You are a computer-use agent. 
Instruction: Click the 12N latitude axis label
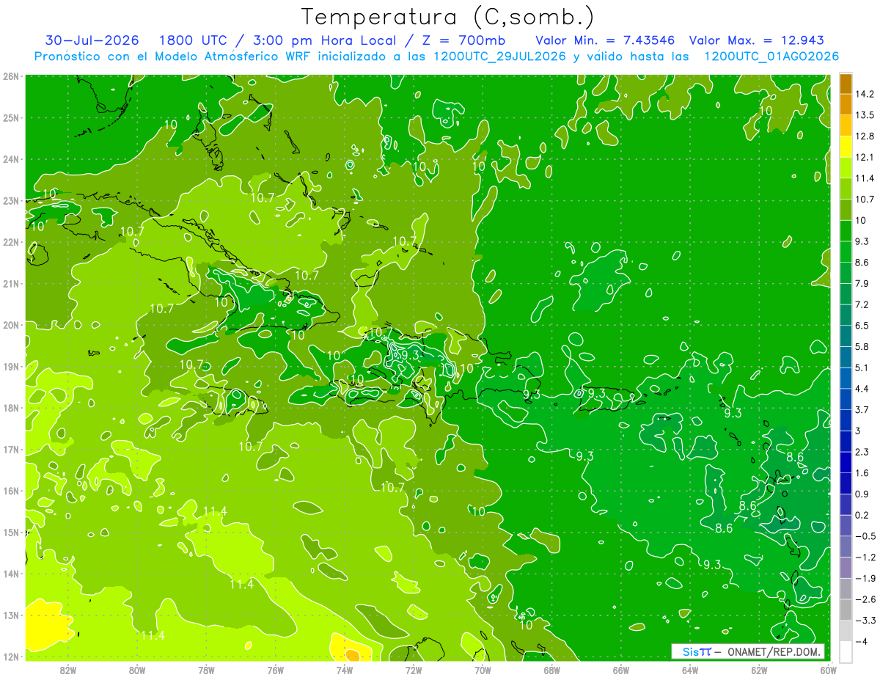pyautogui.click(x=10, y=657)
